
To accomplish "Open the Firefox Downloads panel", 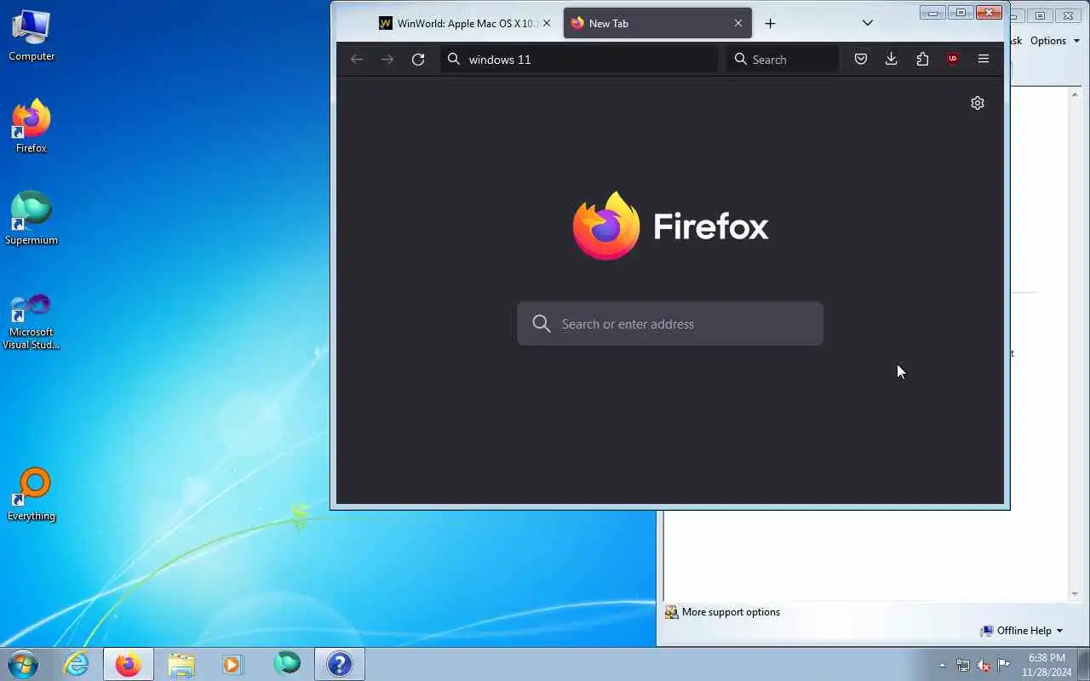I will point(892,59).
